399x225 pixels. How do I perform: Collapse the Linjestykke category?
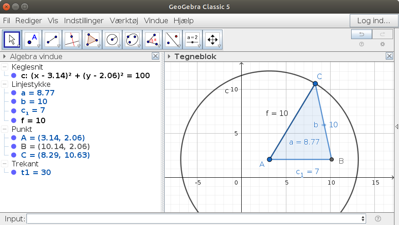(5, 84)
